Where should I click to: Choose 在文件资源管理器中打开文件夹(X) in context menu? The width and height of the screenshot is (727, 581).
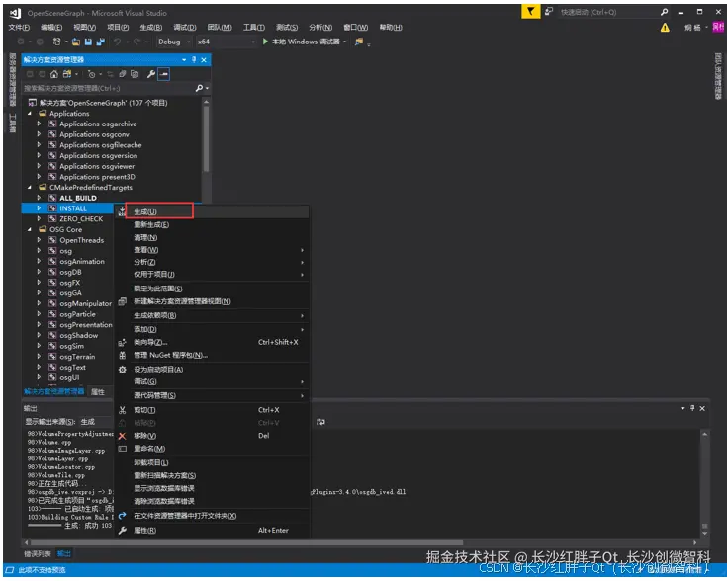pyautogui.click(x=212, y=516)
